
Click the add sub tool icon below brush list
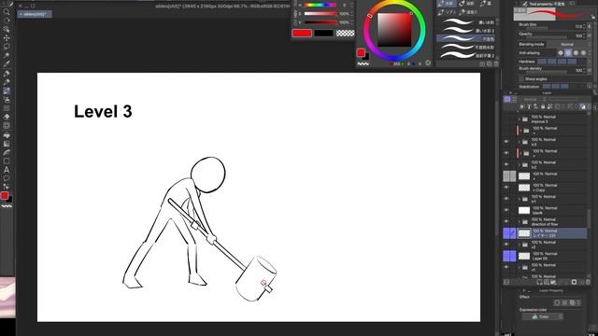coord(482,64)
